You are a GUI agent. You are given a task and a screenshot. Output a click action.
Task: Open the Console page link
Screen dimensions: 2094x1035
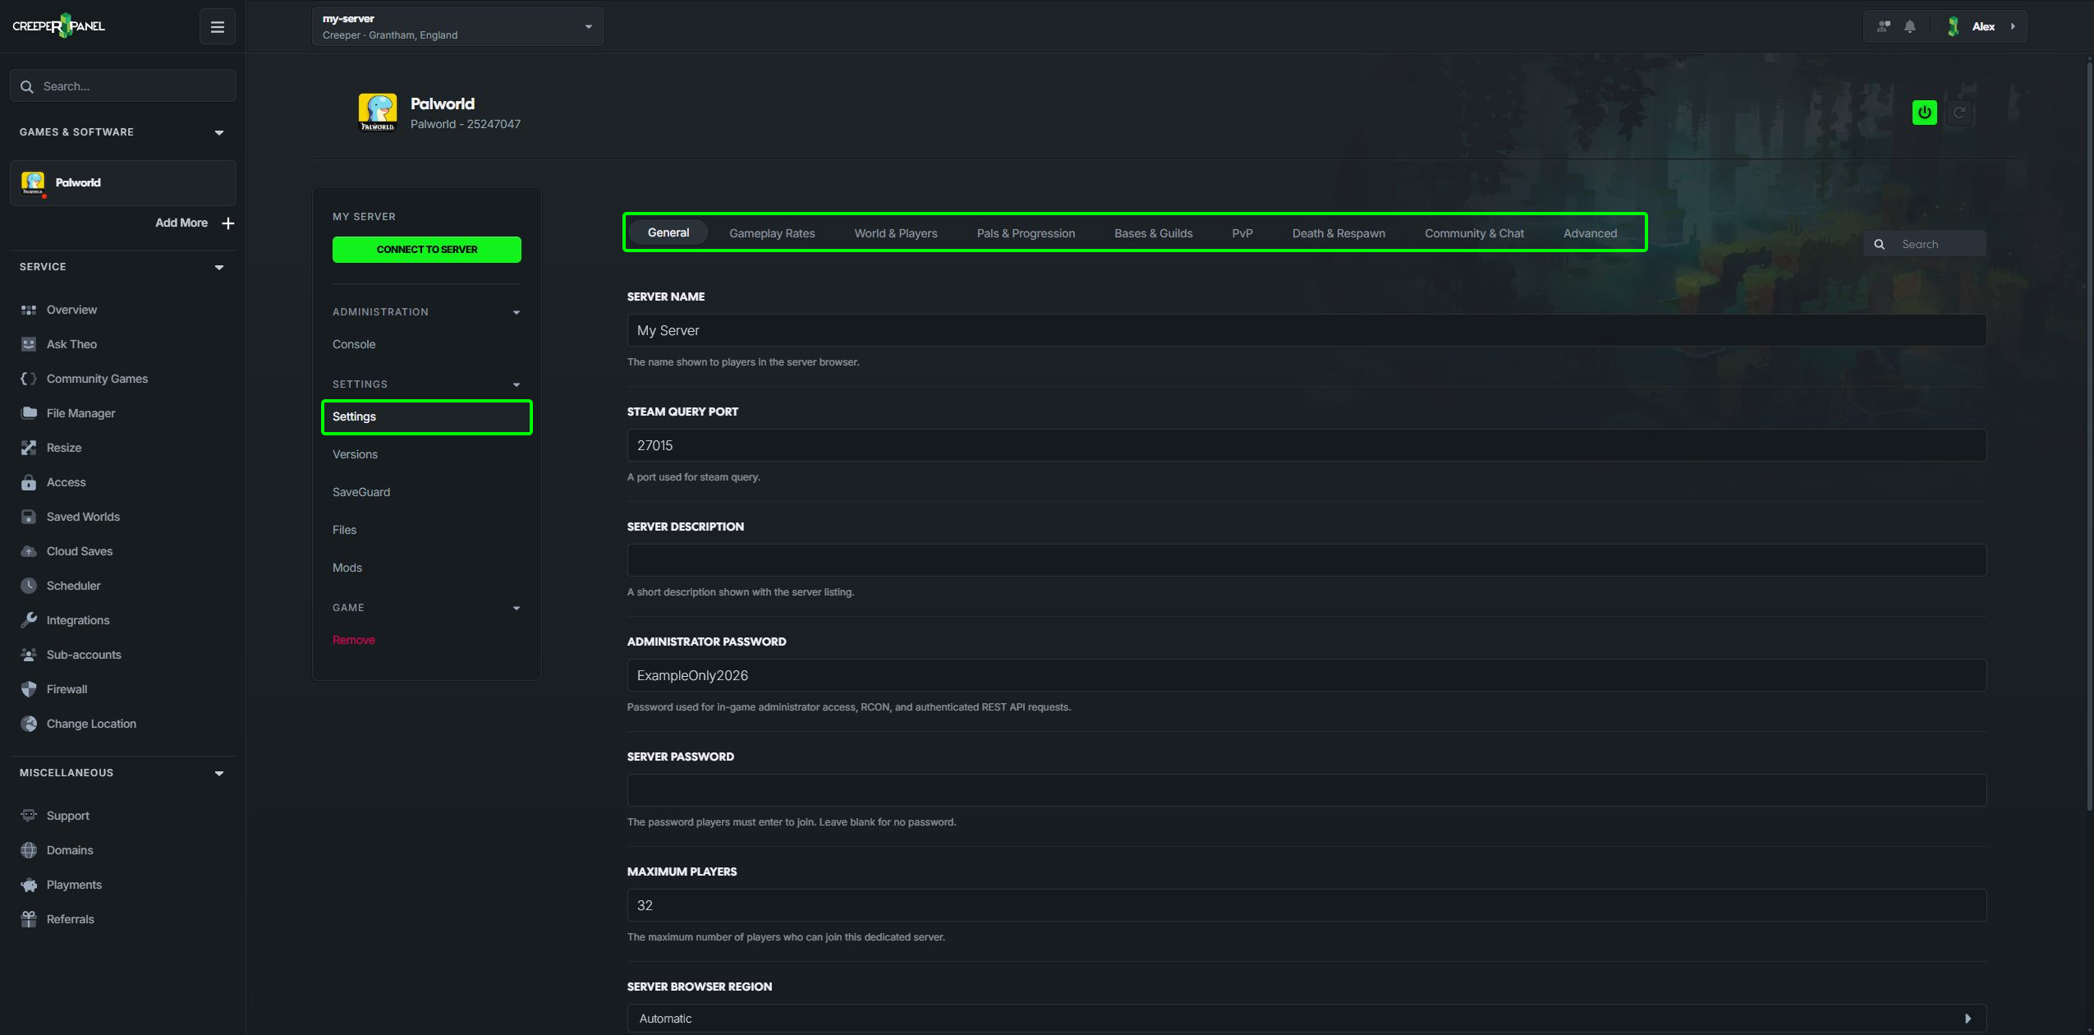[354, 345]
